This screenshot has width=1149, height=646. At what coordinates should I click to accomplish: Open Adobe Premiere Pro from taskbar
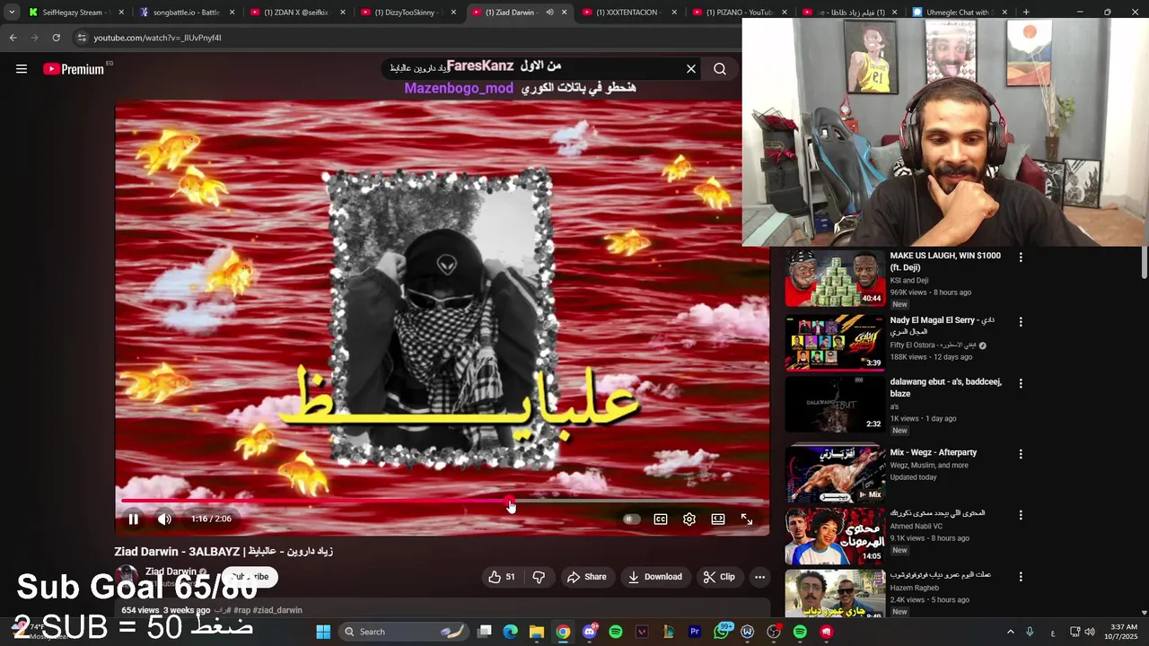click(x=695, y=632)
